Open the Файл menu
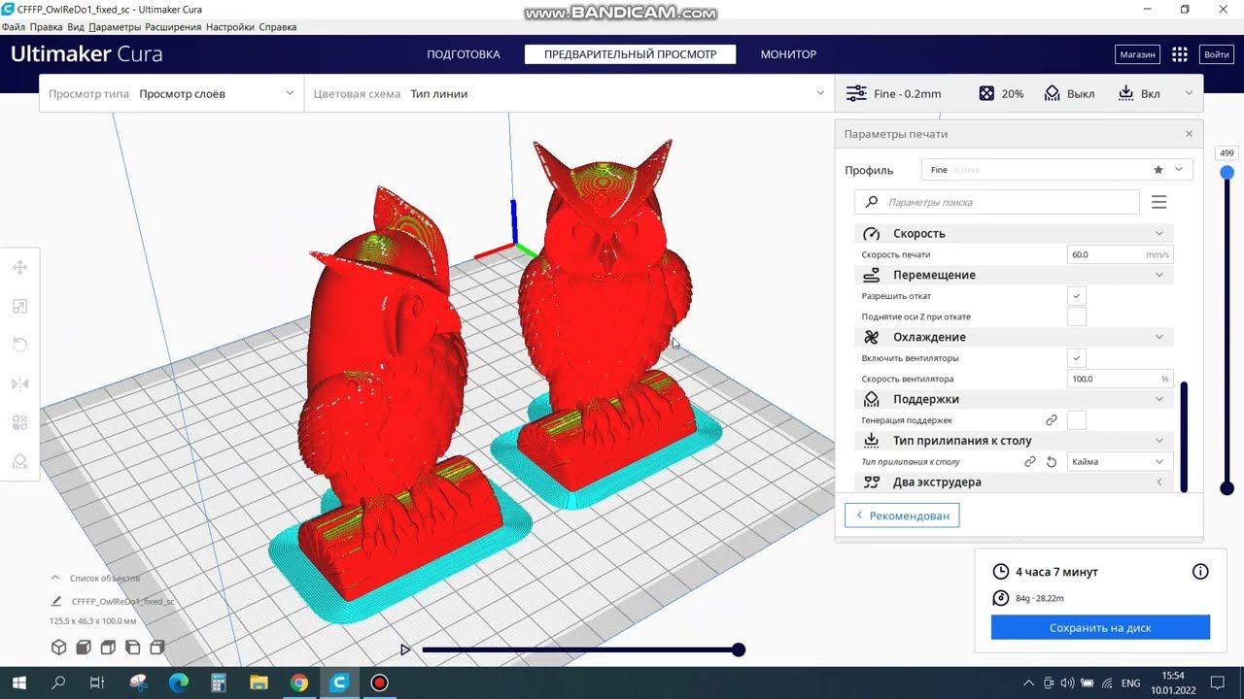1244x699 pixels. tap(14, 27)
